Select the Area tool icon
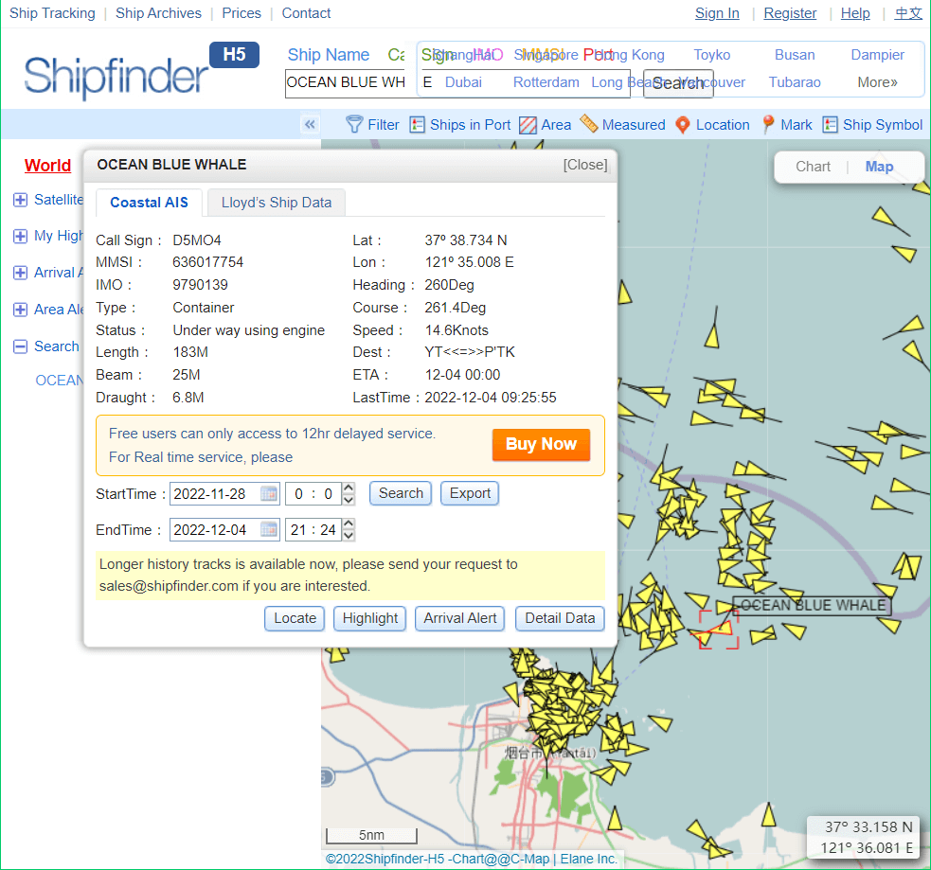 [x=528, y=125]
